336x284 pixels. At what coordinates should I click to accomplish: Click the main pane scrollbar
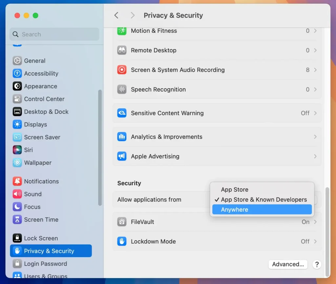pos(327,232)
